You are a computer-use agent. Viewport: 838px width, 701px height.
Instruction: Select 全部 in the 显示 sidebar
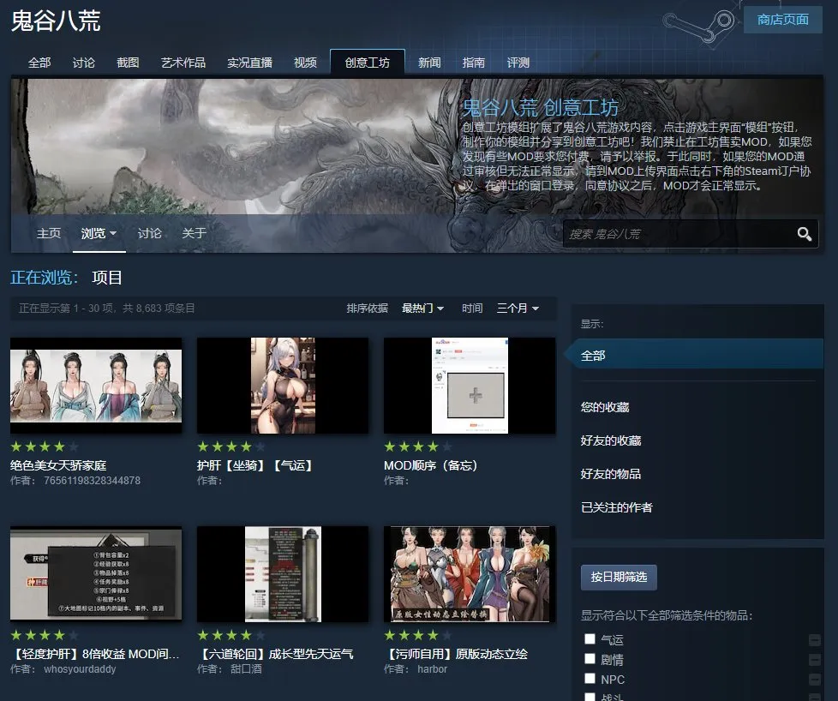point(694,356)
